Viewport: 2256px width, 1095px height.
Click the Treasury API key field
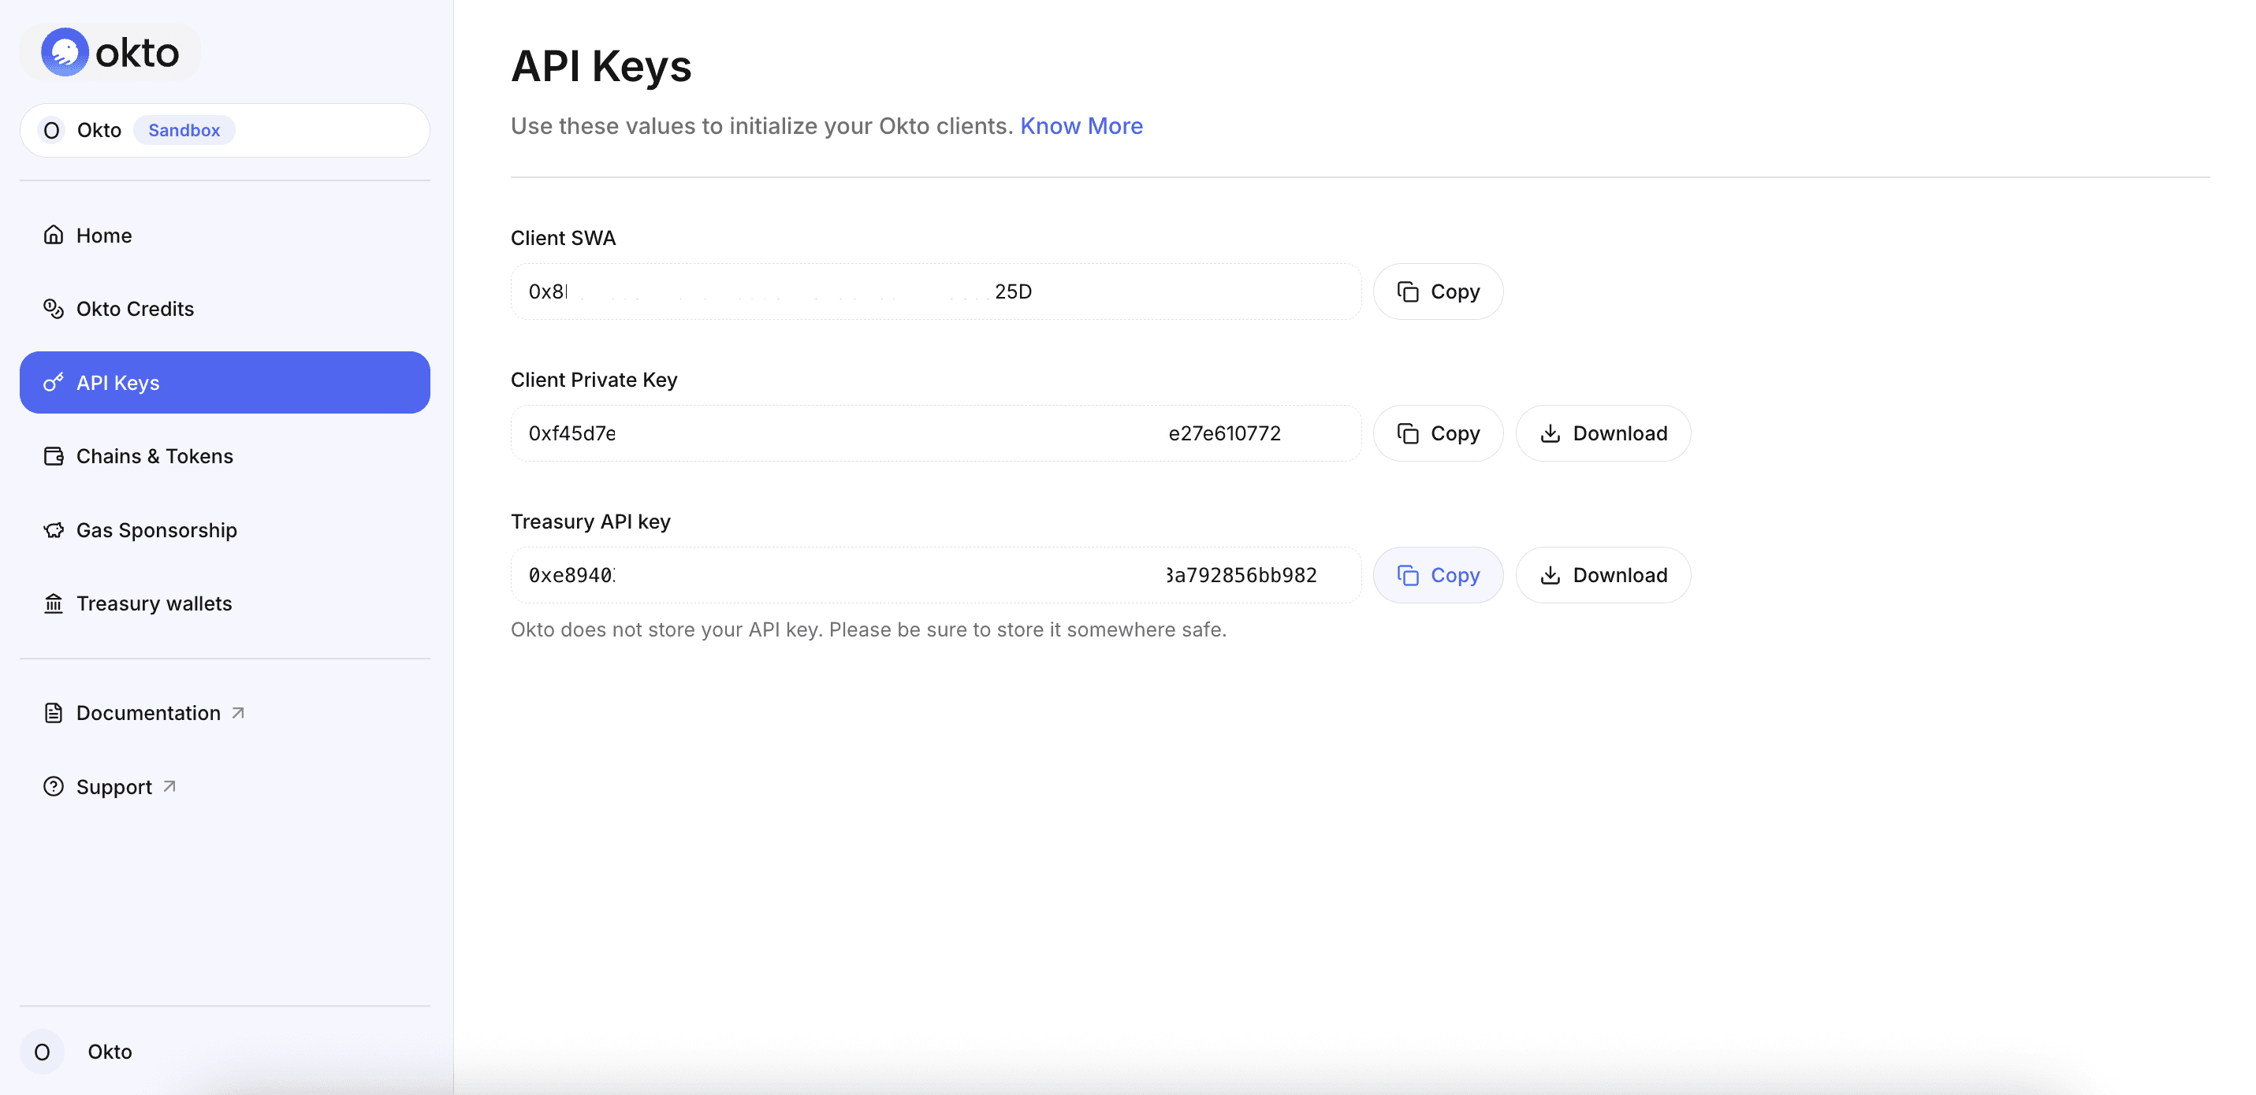pyautogui.click(x=936, y=575)
